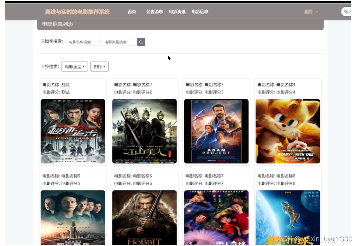Click the text 电影名称: 测试

coord(56,85)
